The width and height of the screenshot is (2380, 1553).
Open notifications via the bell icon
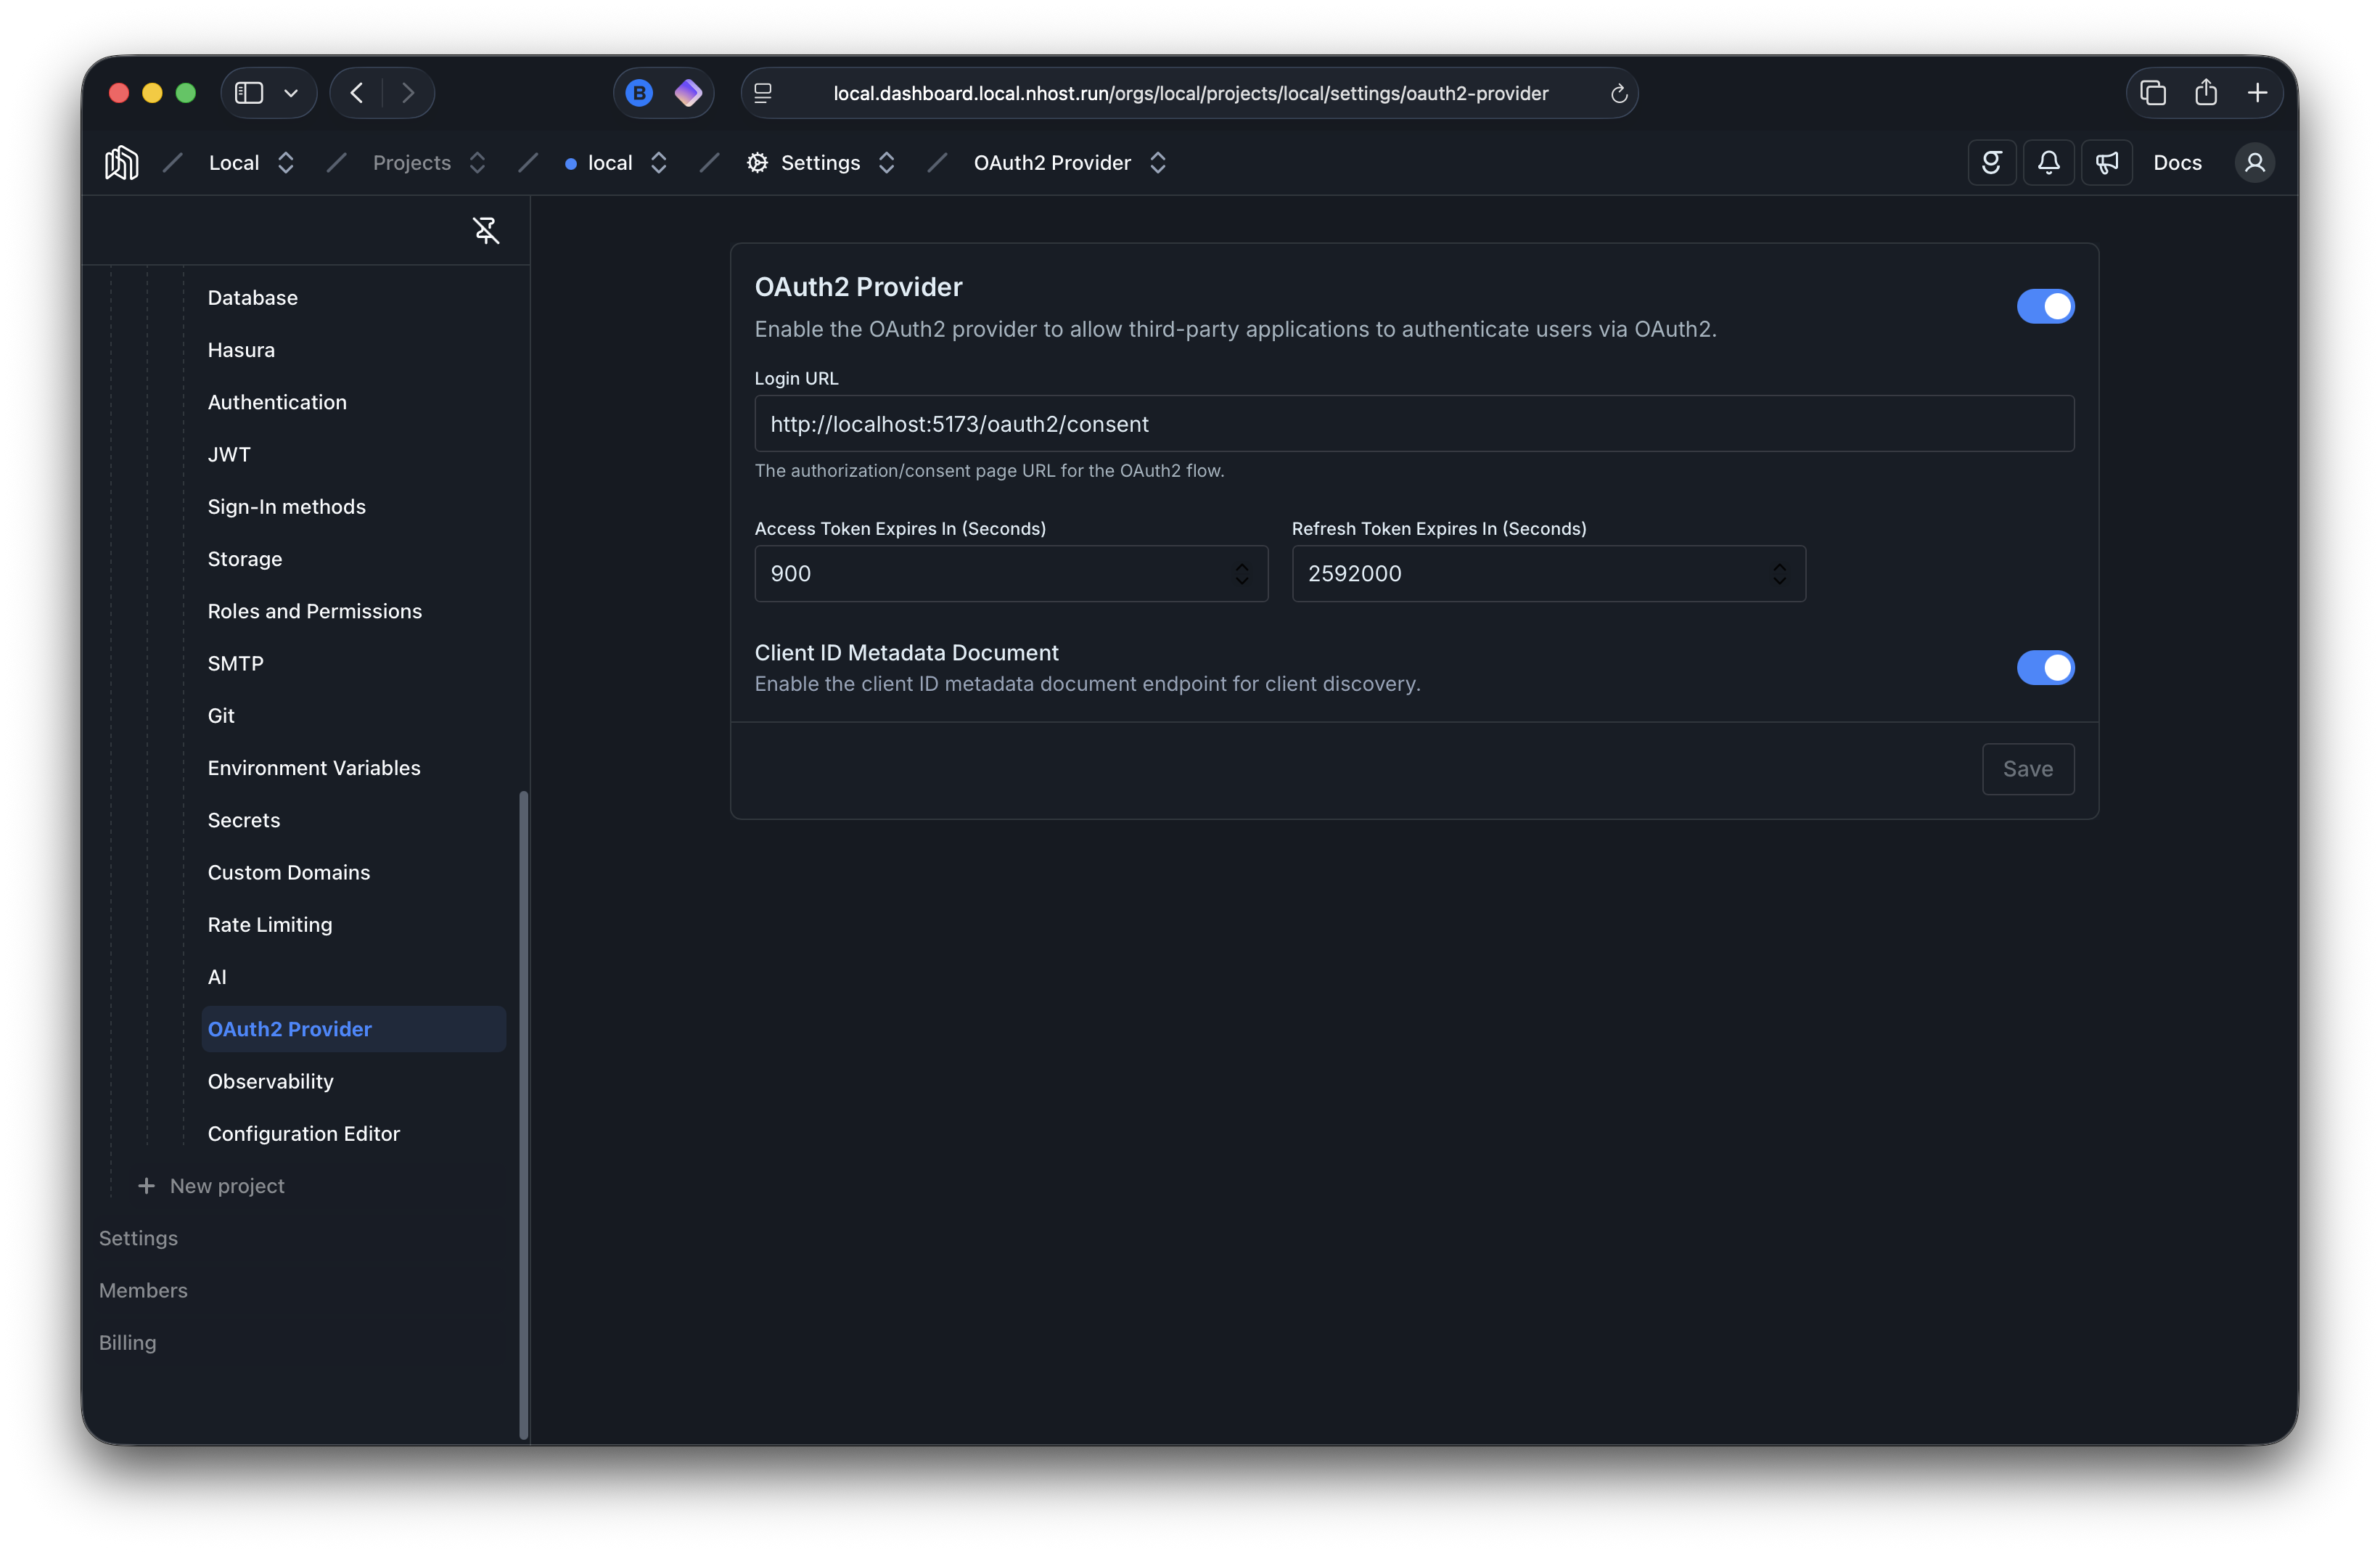tap(2048, 161)
